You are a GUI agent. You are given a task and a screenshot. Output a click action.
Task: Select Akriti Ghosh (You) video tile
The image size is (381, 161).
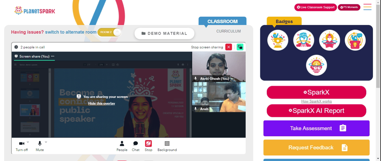click(219, 67)
